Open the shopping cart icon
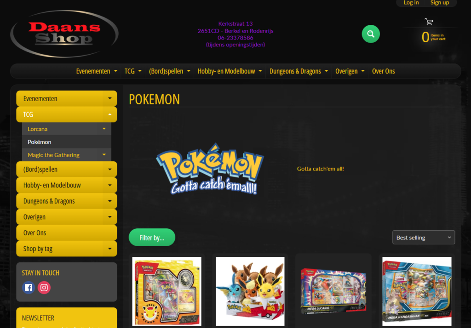Viewport: 471px width, 328px height. click(429, 22)
